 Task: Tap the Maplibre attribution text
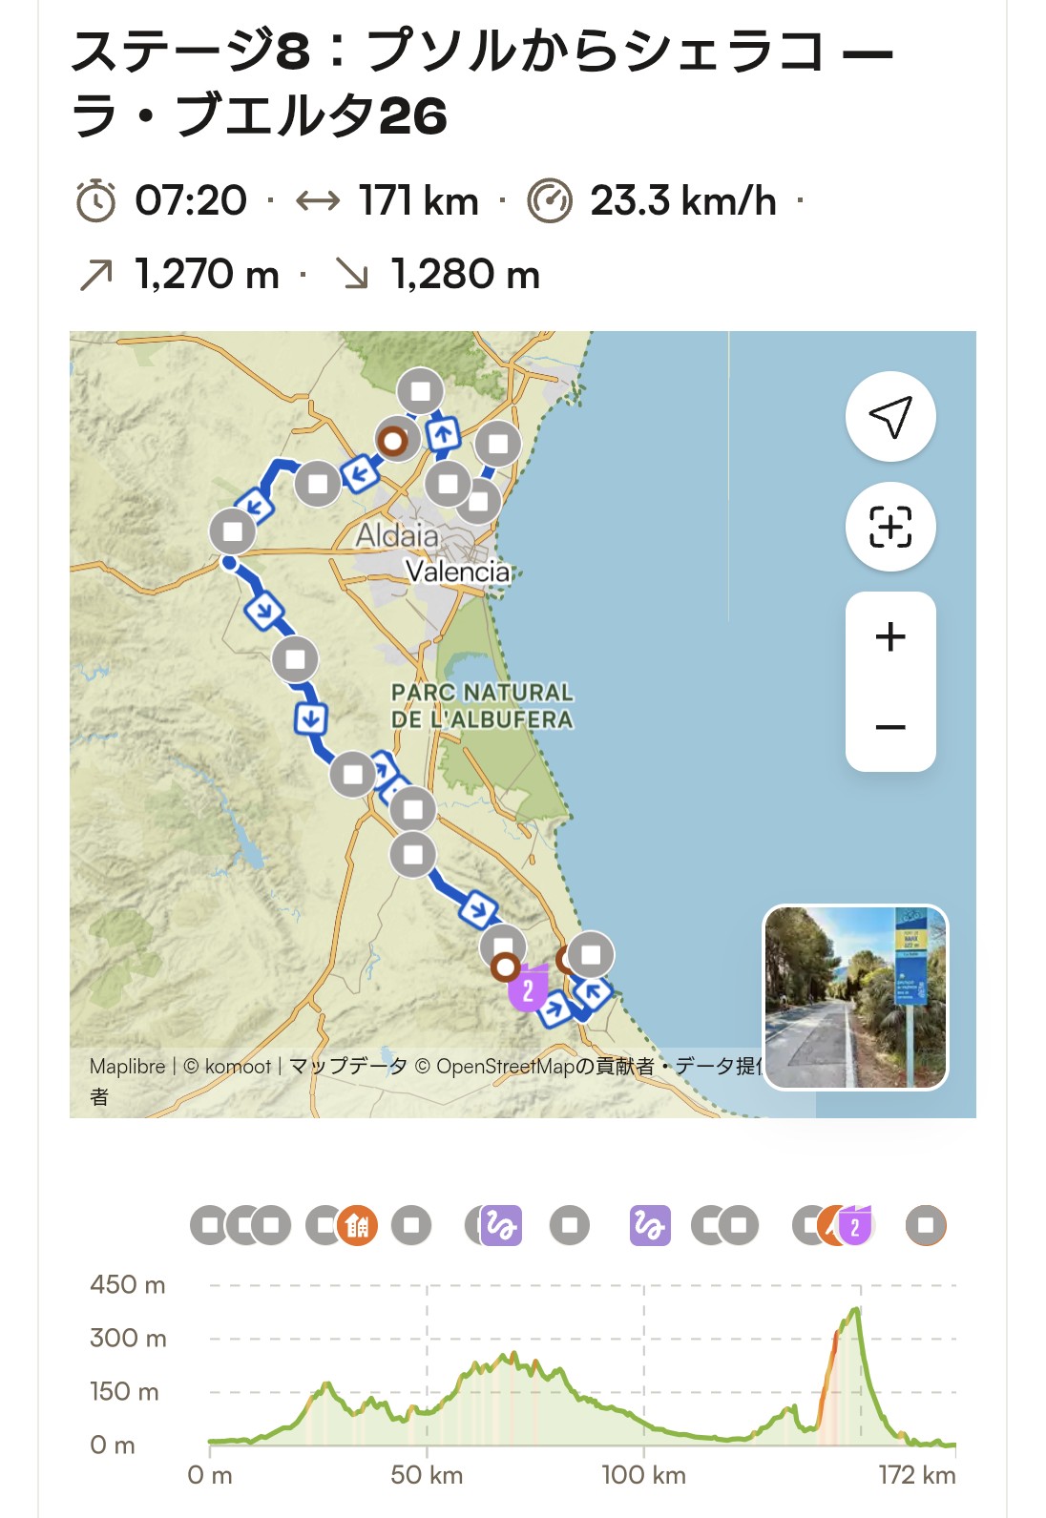(x=127, y=1066)
